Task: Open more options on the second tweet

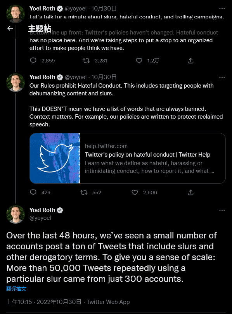Action: point(222,77)
